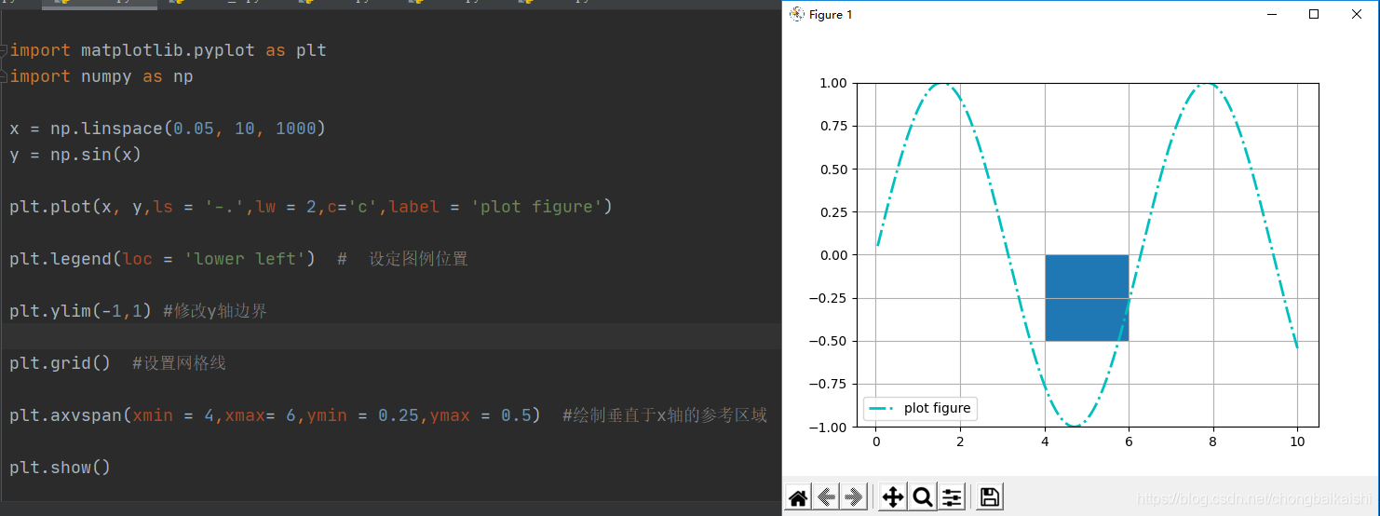This screenshot has width=1380, height=516.
Task: Click the 'xmin = 4' argument
Action: tap(173, 415)
